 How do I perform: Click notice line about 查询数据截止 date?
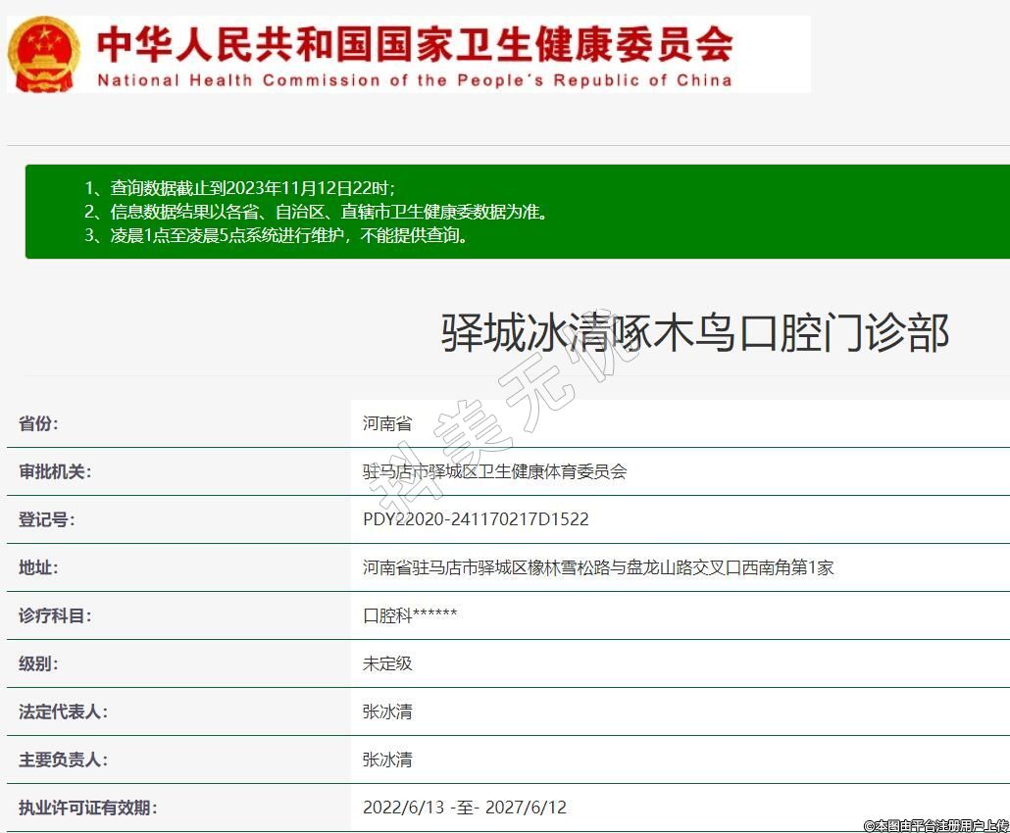(239, 188)
